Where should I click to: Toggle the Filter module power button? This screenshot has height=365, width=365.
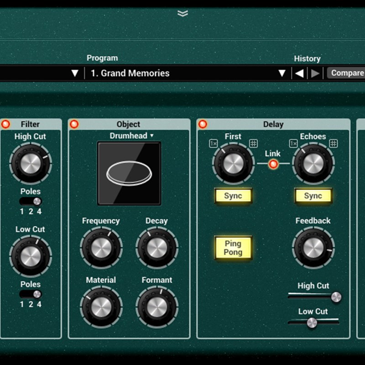pyautogui.click(x=5, y=124)
